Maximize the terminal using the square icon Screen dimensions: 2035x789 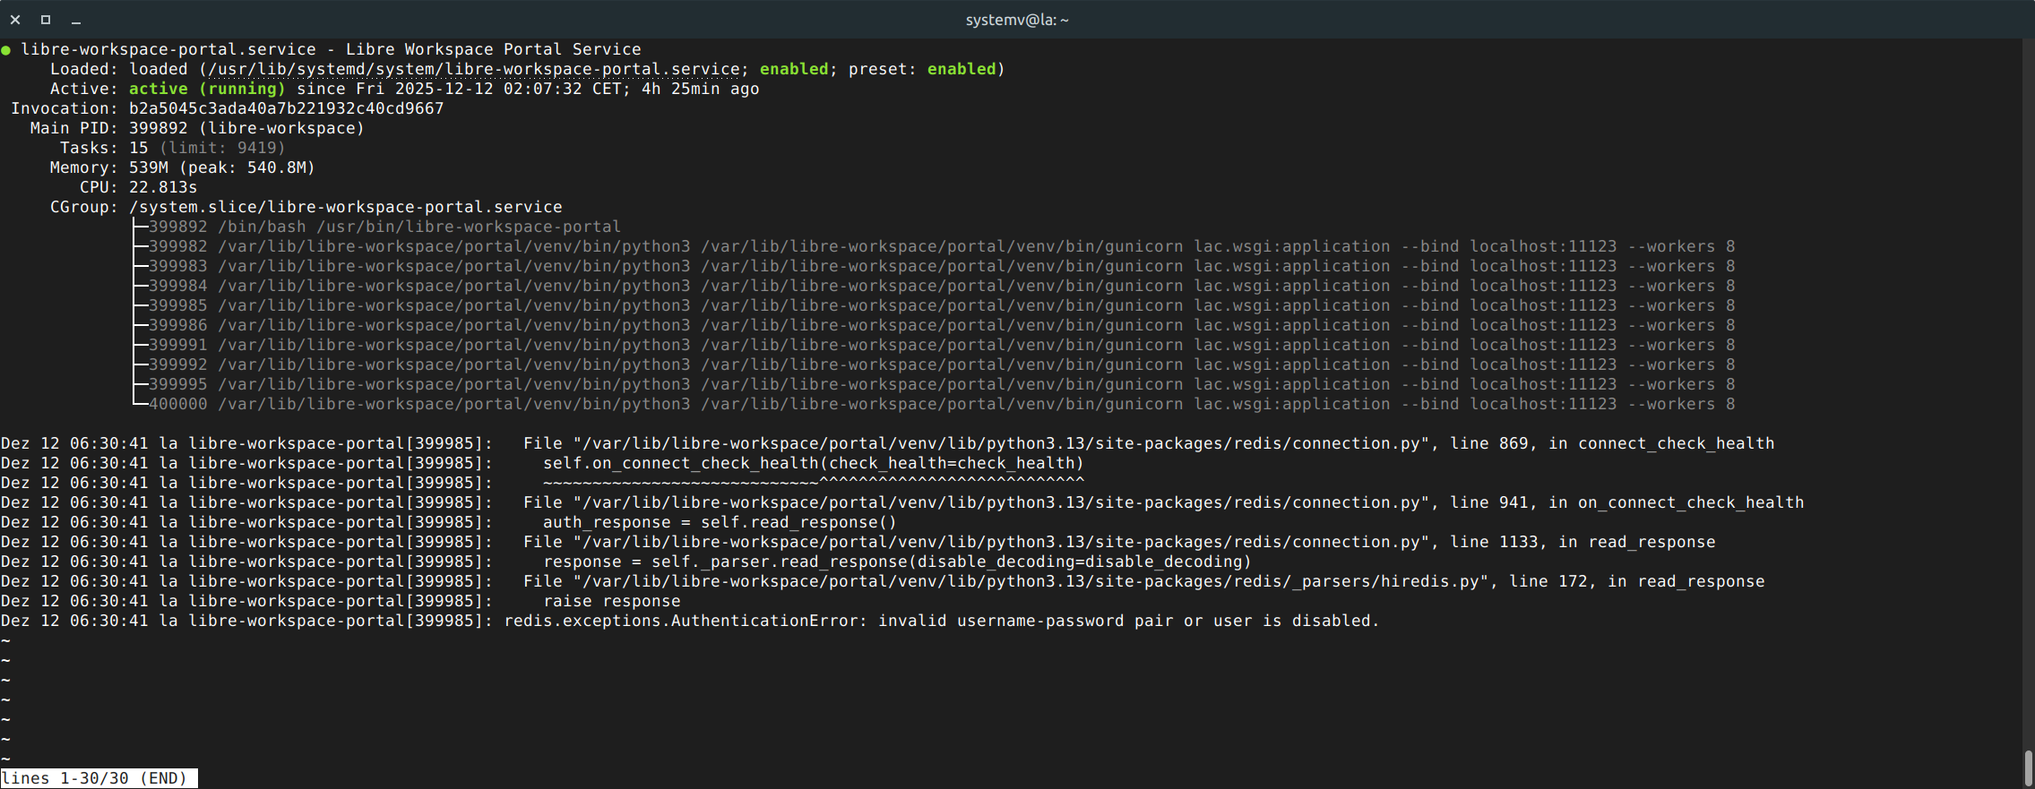46,20
